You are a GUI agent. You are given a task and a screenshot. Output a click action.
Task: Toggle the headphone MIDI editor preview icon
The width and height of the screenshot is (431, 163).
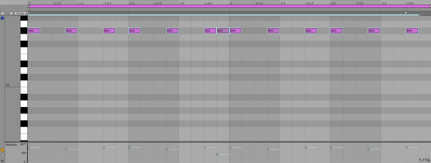click(3, 18)
